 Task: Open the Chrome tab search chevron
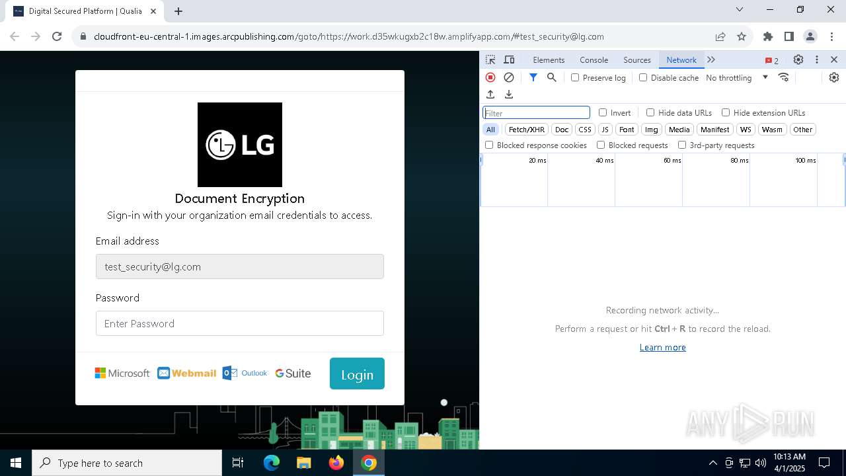tap(740, 9)
